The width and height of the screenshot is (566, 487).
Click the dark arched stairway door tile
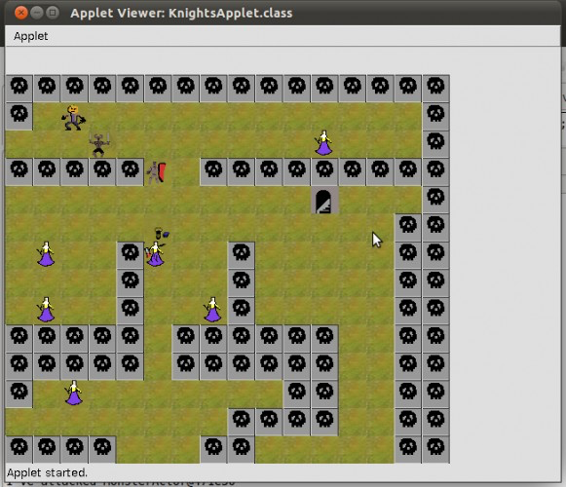pos(324,201)
